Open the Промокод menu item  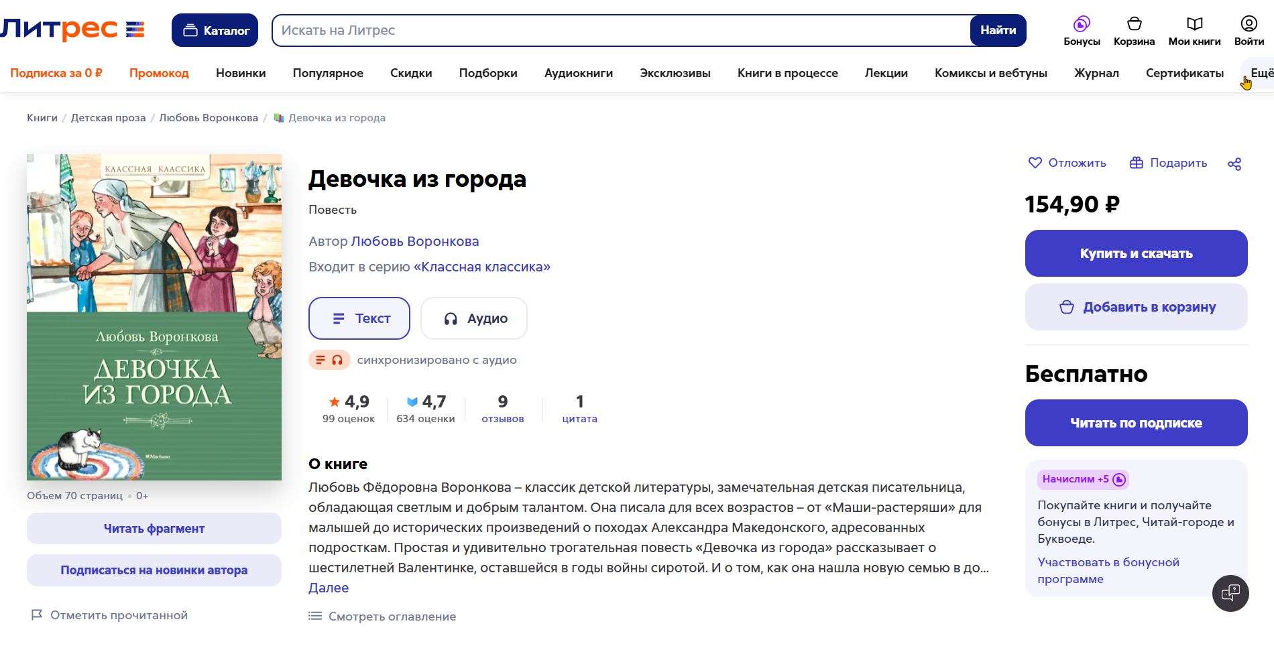[159, 73]
